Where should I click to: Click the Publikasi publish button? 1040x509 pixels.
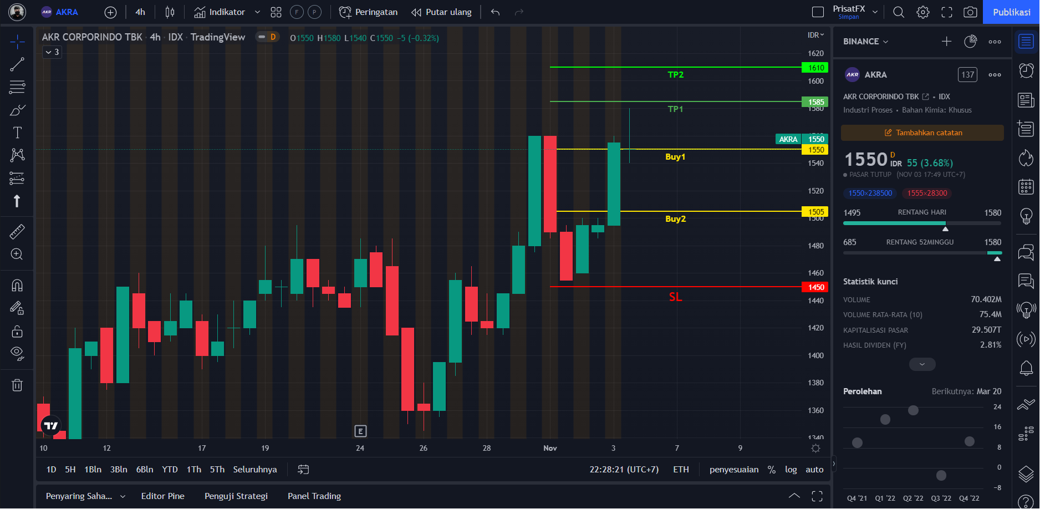coord(1011,12)
